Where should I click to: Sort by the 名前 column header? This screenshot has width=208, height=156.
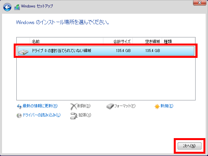[35, 42]
